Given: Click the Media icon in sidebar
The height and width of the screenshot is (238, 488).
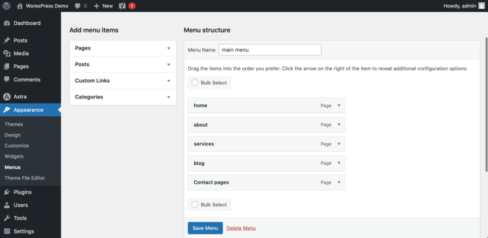Looking at the screenshot, I should point(7,53).
